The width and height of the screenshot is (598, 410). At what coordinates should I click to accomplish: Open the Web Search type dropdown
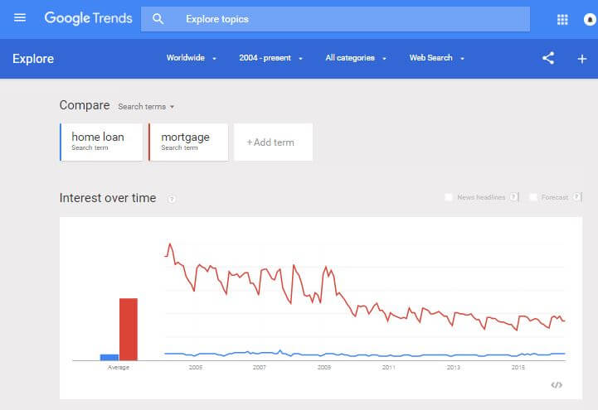pos(437,58)
